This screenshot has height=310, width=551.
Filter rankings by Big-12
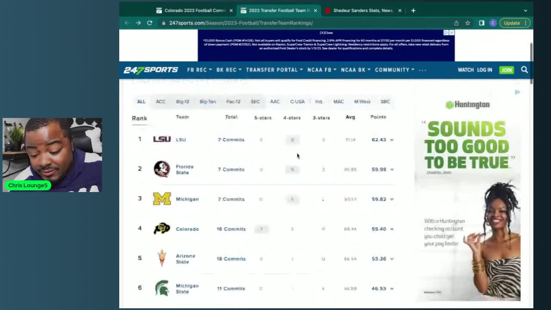point(183,102)
